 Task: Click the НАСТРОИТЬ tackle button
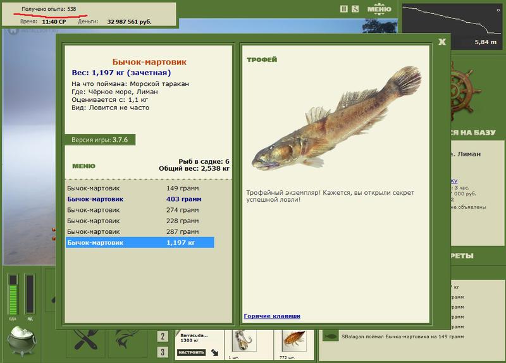point(192,352)
